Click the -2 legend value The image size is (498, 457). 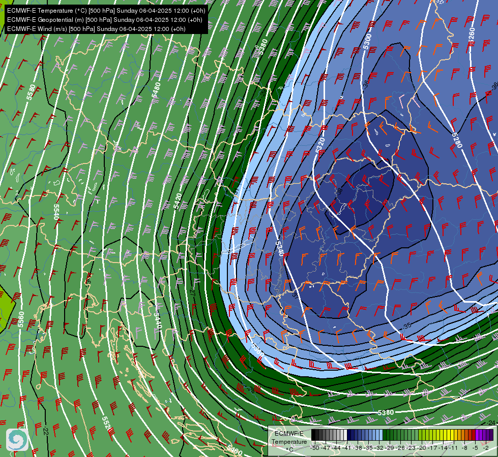click(486, 448)
